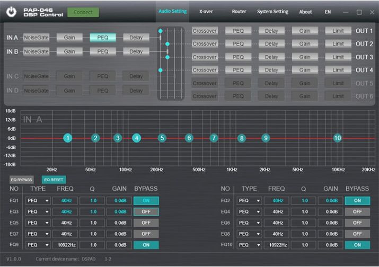Toggle the EQ3 bypass OFF button
Viewport: 379px width, 267px height.
(x=146, y=212)
